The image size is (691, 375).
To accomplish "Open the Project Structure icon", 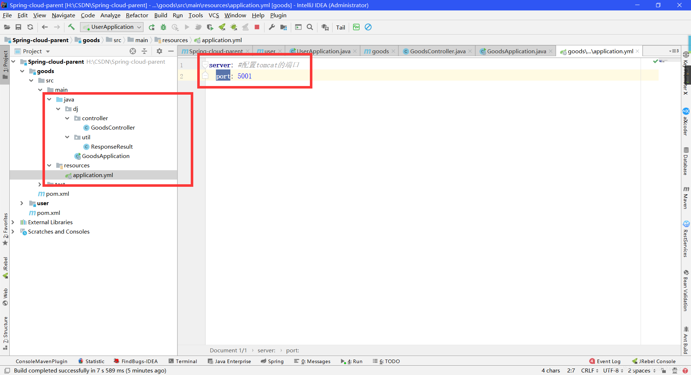I will pos(284,27).
